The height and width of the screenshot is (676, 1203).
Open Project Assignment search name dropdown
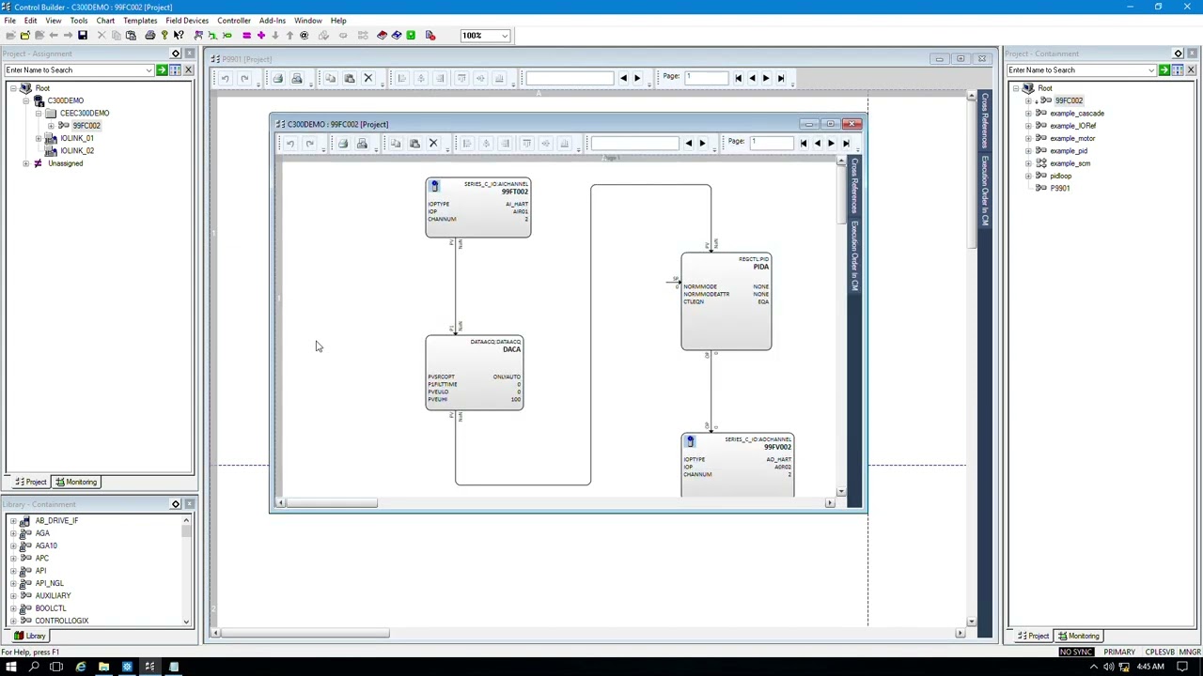148,70
